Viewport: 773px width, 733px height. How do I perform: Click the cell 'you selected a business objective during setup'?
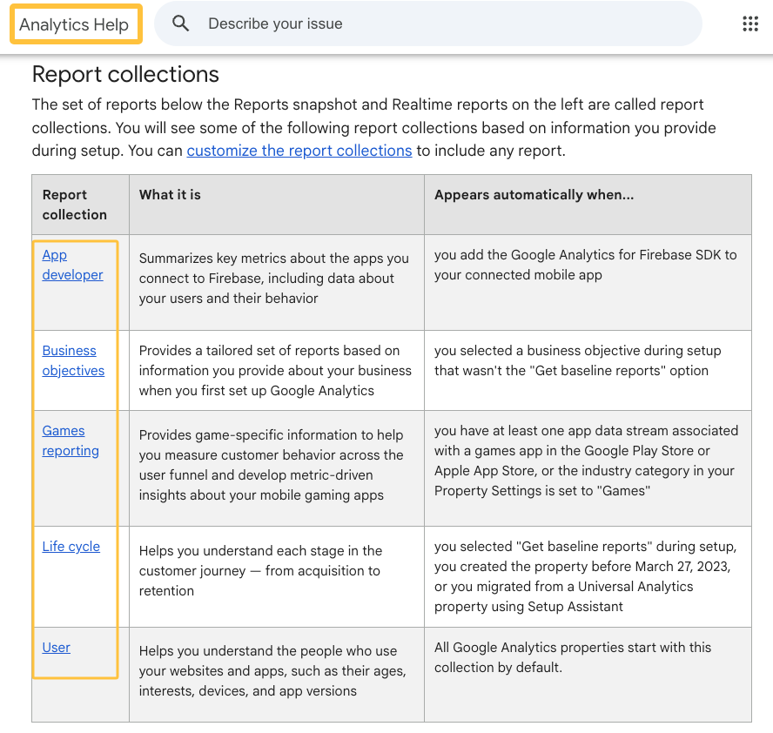588,370
